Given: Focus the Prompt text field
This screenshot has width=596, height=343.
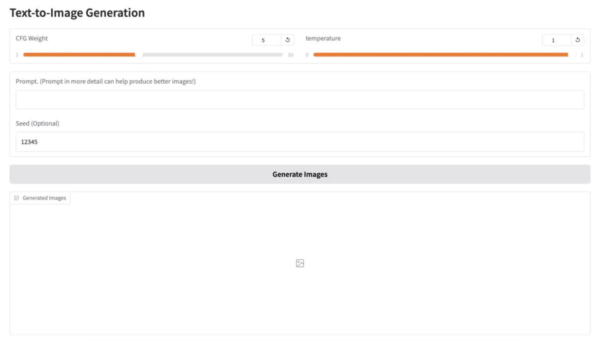Looking at the screenshot, I should pos(300,99).
